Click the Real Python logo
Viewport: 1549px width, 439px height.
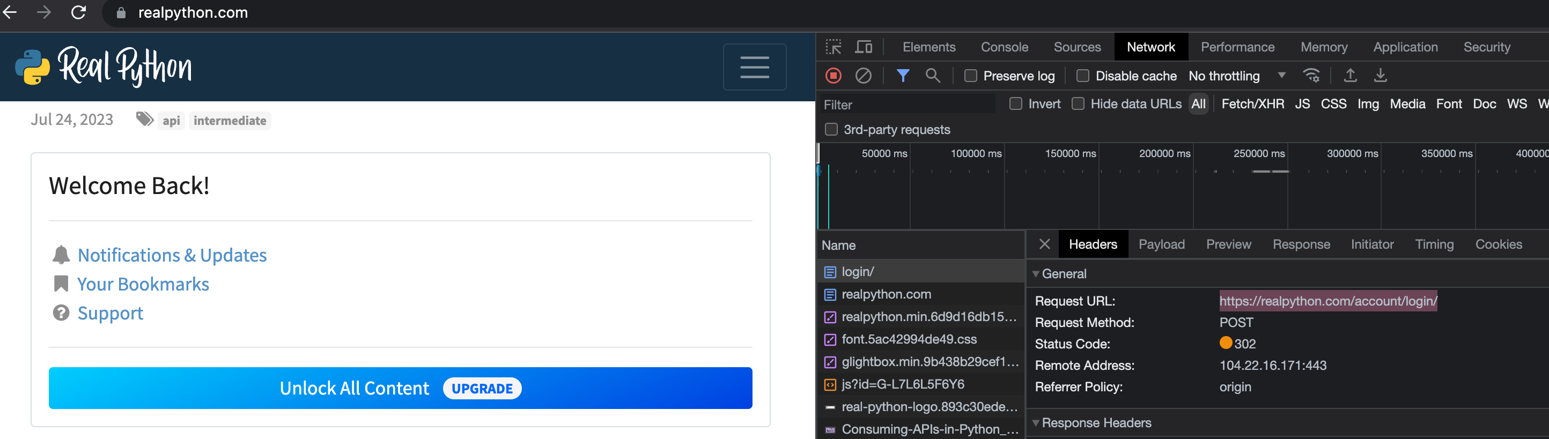coord(104,66)
